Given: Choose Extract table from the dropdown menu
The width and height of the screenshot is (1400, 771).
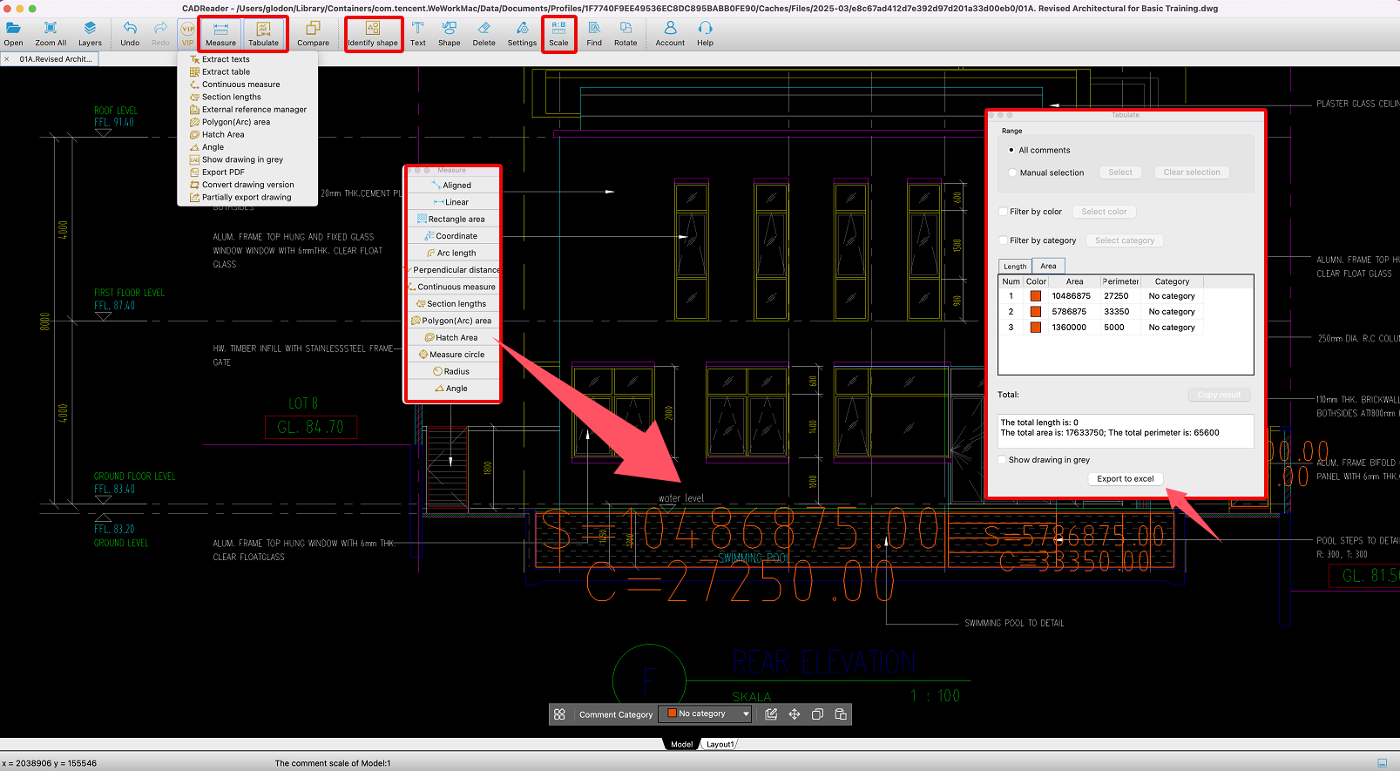Looking at the screenshot, I should (x=226, y=72).
